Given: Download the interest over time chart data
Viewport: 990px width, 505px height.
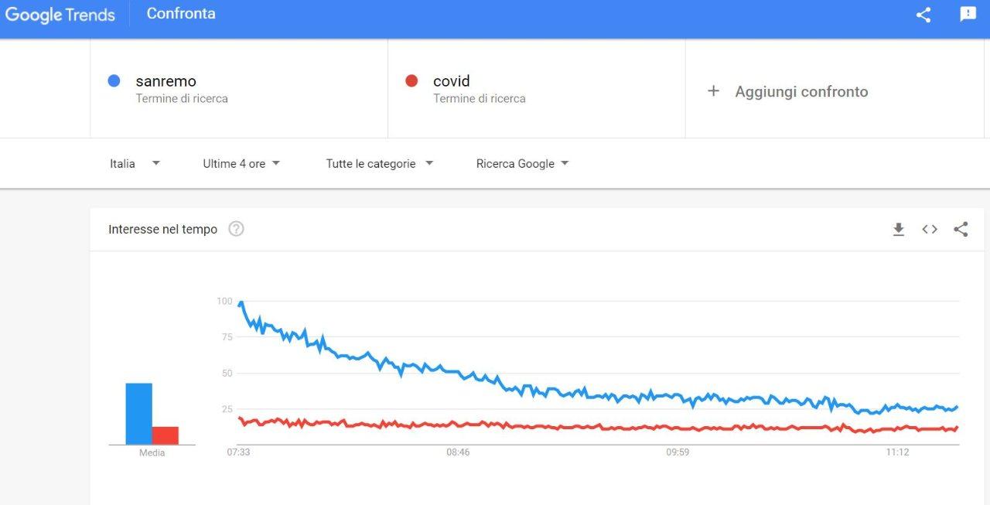Looking at the screenshot, I should click(898, 229).
